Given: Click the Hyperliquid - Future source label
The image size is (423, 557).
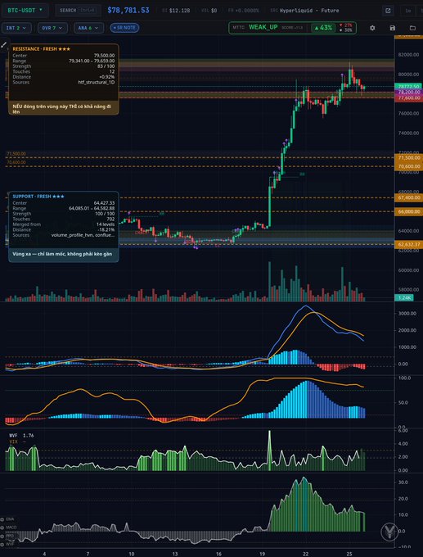Looking at the screenshot, I should [309, 11].
